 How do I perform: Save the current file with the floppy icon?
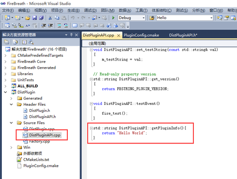tap(35, 18)
